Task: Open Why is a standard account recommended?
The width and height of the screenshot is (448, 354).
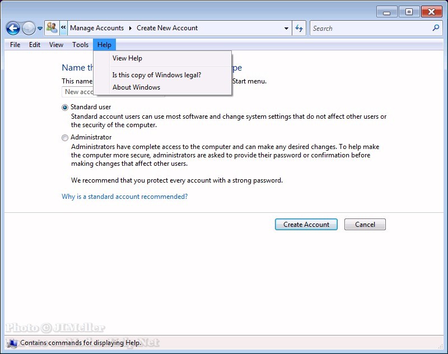Action: [124, 197]
